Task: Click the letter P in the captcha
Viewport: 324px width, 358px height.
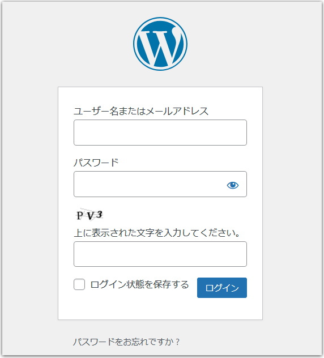Action: click(x=80, y=215)
